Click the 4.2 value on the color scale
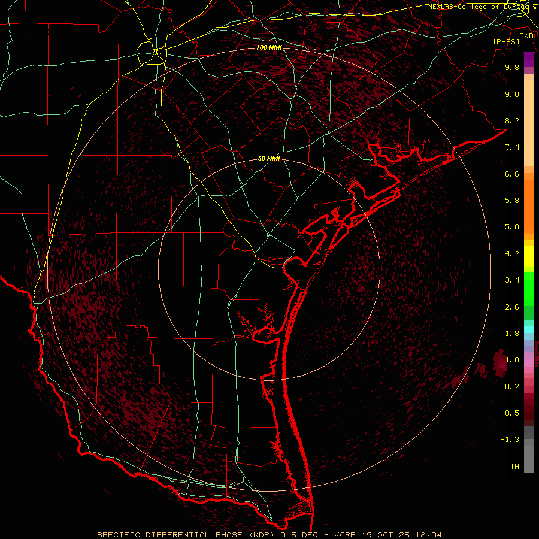This screenshot has width=539, height=539. 512,254
